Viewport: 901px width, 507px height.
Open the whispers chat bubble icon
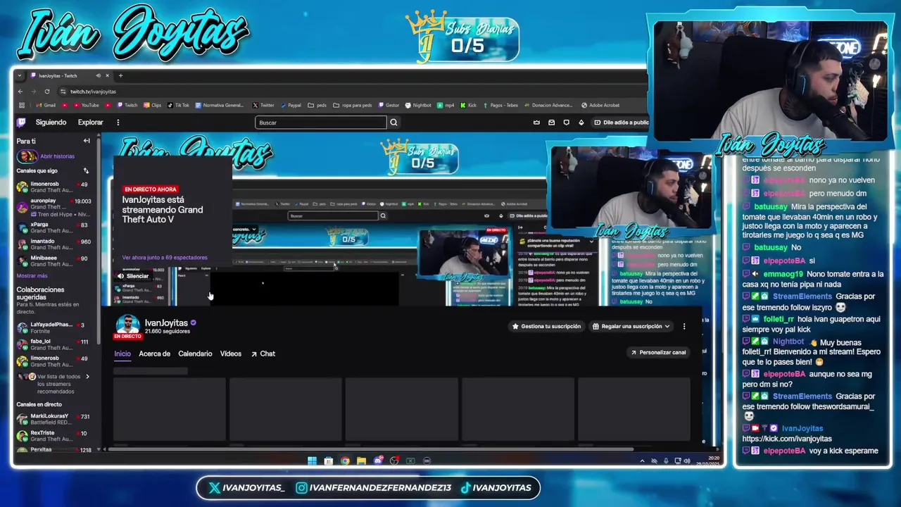(x=566, y=123)
